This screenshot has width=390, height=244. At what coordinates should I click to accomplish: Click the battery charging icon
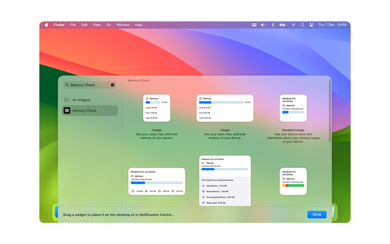(282, 25)
